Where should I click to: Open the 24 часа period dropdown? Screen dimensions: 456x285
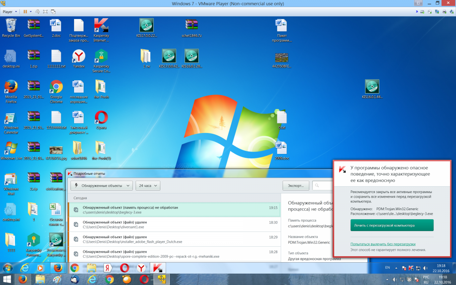point(148,185)
